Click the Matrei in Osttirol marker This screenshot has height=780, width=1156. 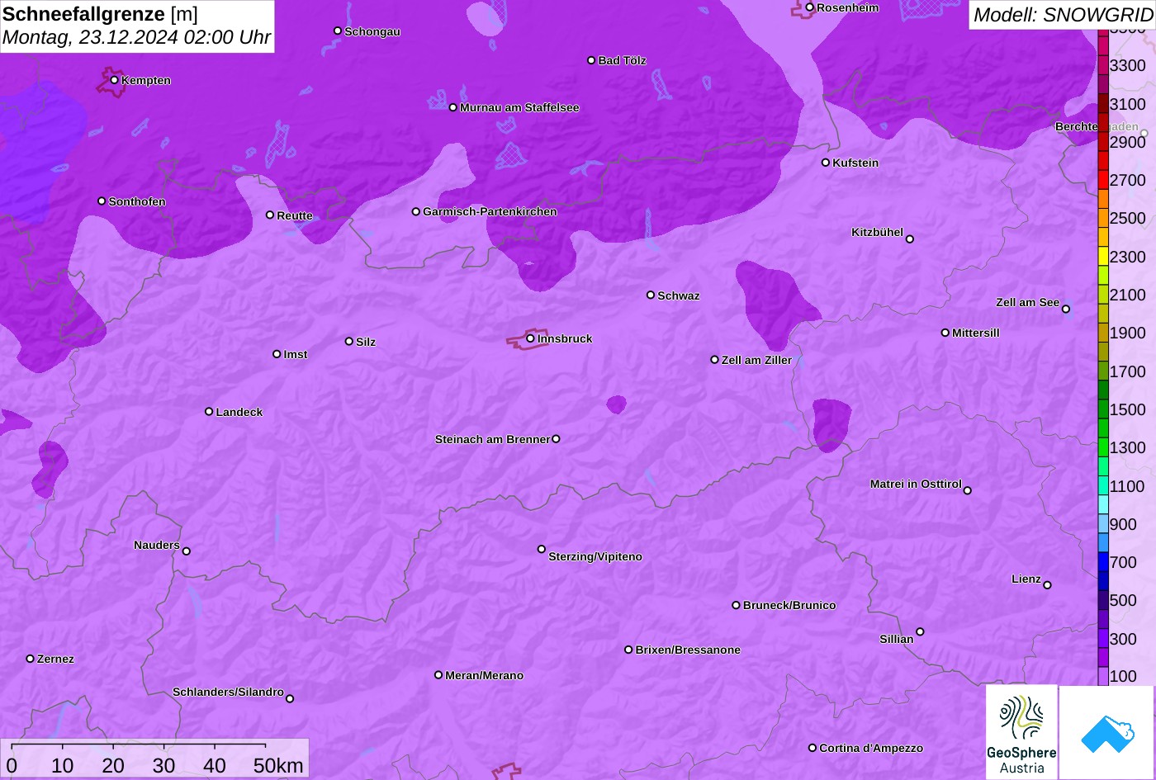click(x=968, y=490)
